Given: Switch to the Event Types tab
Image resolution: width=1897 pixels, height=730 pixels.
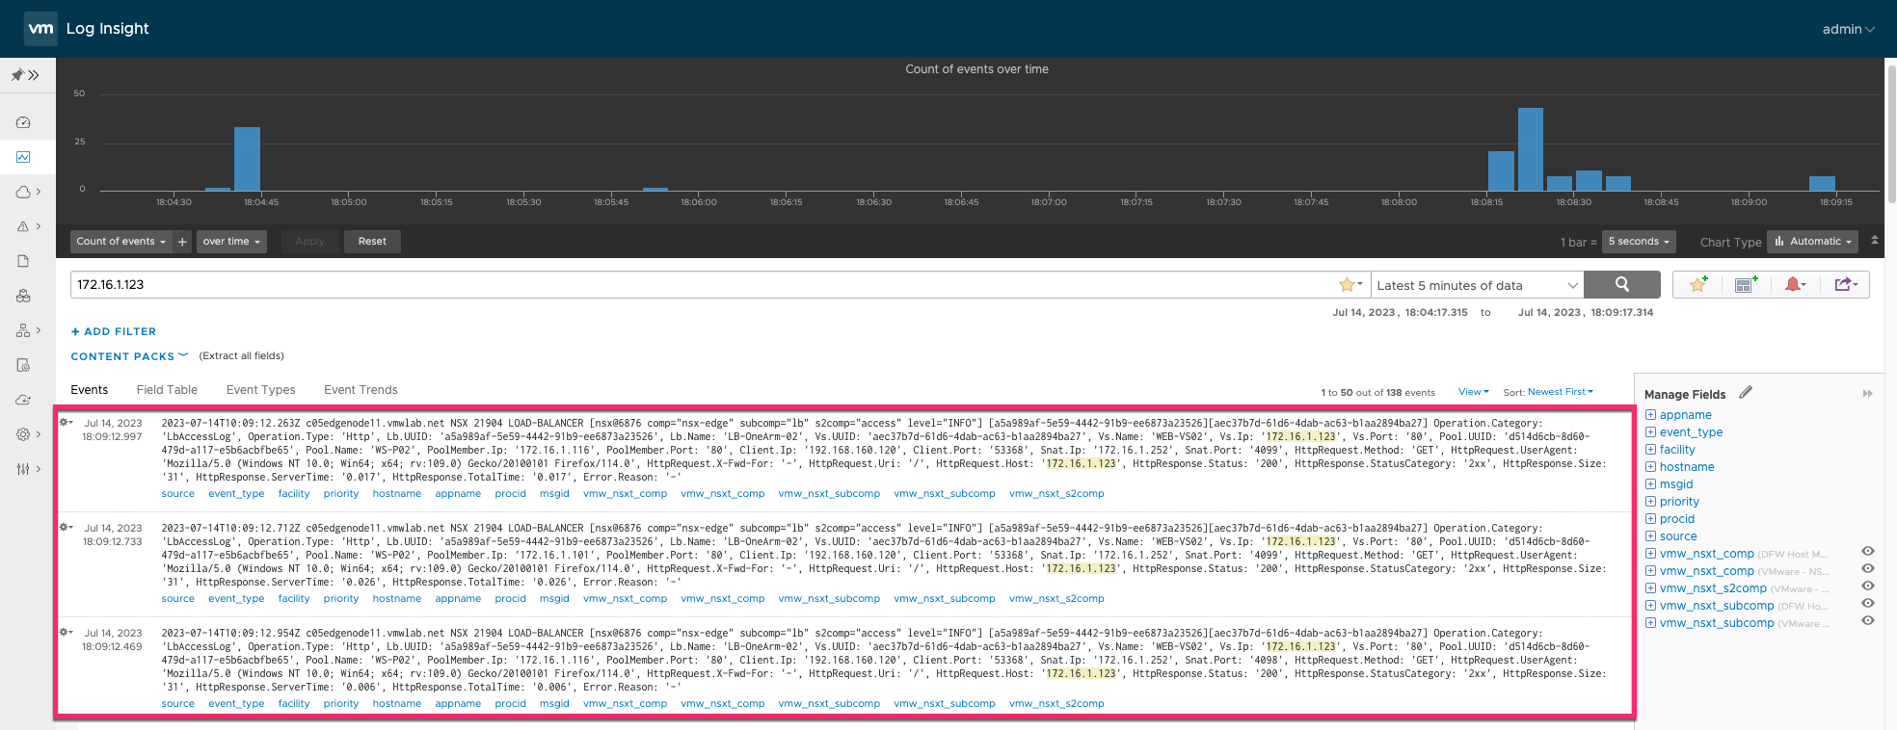Looking at the screenshot, I should [260, 390].
